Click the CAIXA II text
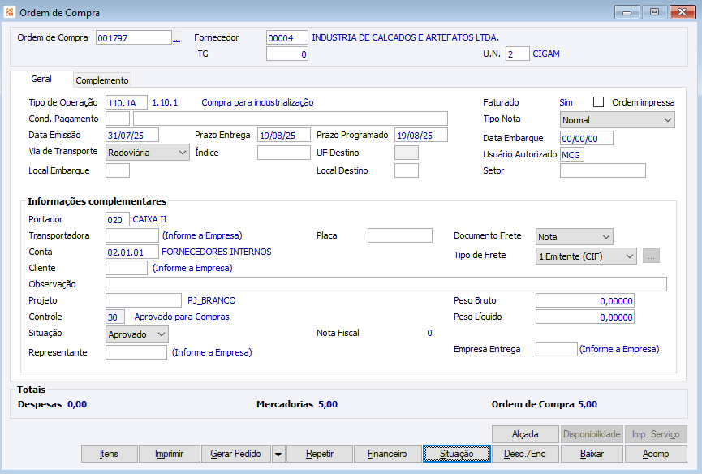Screen dimensions: 702x474 pyautogui.click(x=149, y=219)
